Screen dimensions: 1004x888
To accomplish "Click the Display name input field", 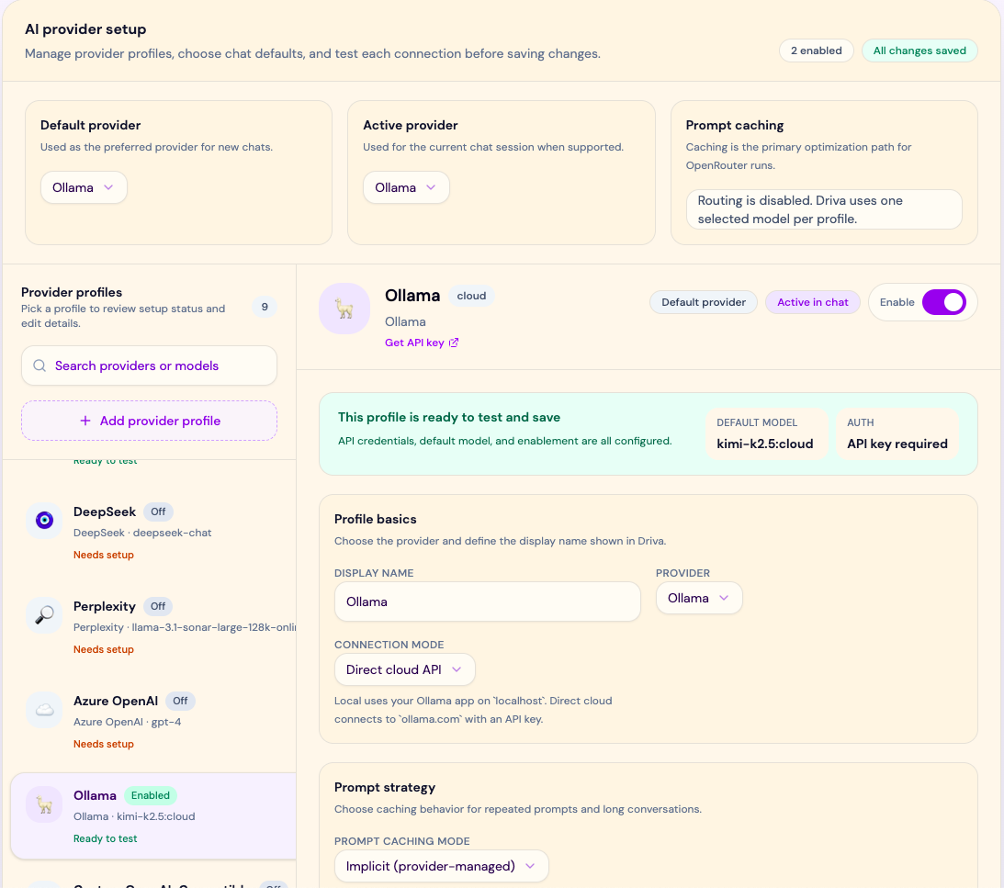I will click(487, 601).
